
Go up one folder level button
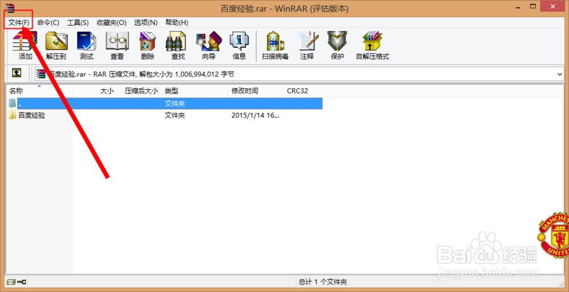coord(17,73)
